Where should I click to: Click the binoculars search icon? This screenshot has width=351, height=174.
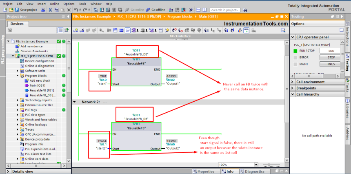[x=245, y=10]
